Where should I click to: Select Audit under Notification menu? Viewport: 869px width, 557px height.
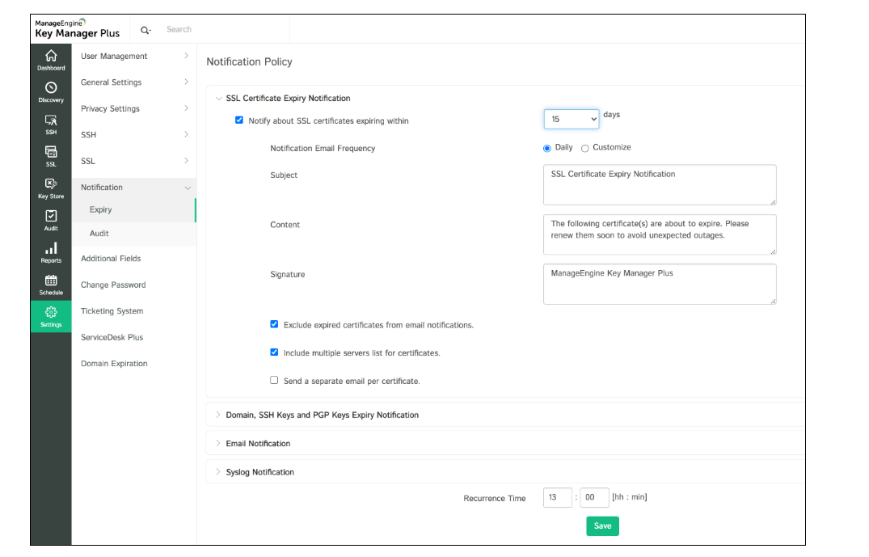tap(99, 234)
